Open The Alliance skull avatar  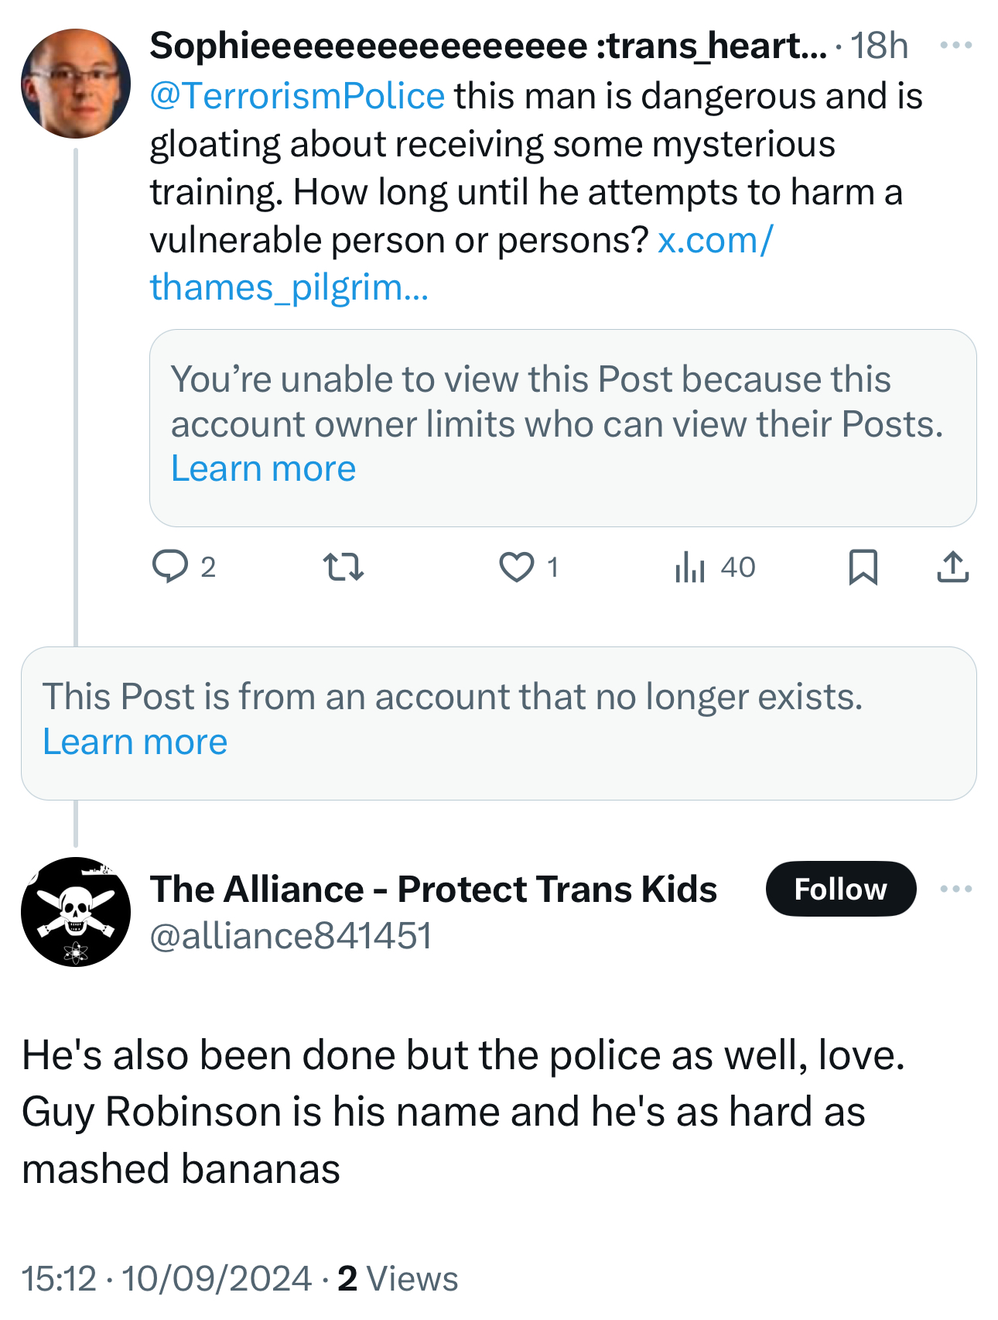point(76,912)
